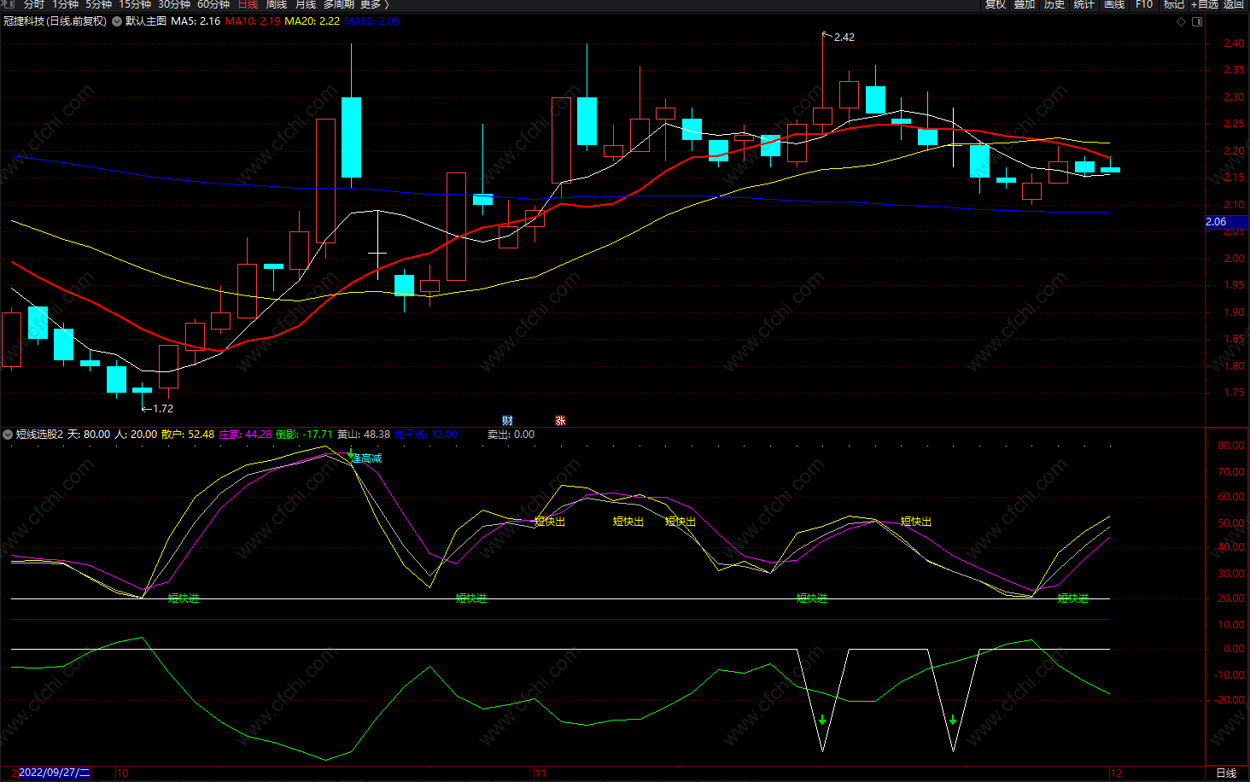Open the 标记 marker tool
This screenshot has width=1250, height=782.
point(1174,4)
